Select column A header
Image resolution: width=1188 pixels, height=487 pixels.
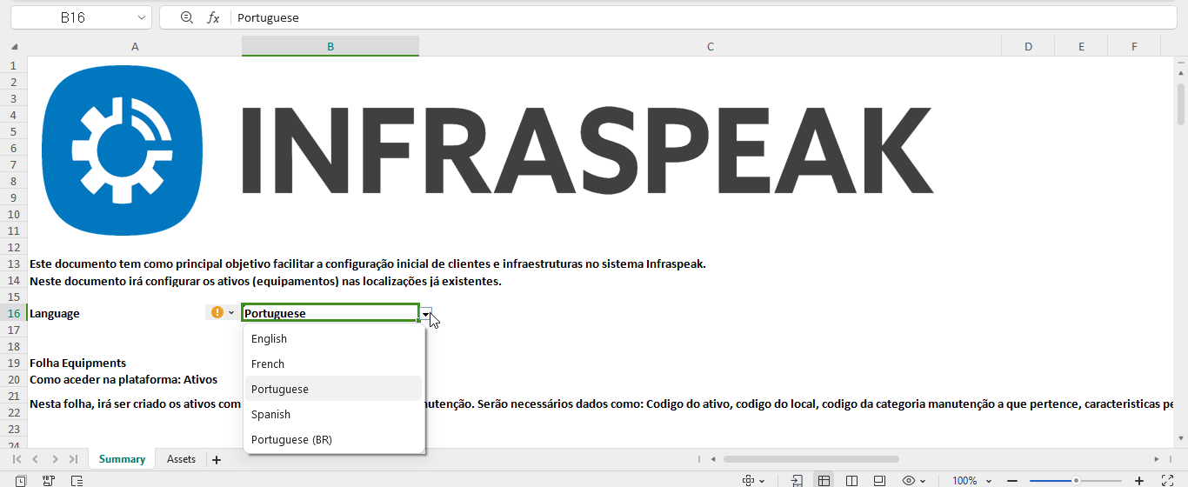[135, 47]
